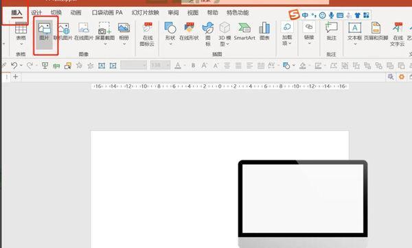Viewport: 412px width, 248px height.
Task: Open the arrow next to Undo
Action: 21,65
